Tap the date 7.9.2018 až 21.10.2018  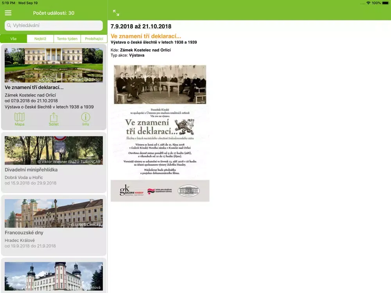point(141,27)
